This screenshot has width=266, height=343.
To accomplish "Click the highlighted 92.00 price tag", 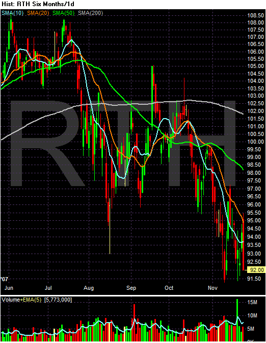I will (257, 270).
